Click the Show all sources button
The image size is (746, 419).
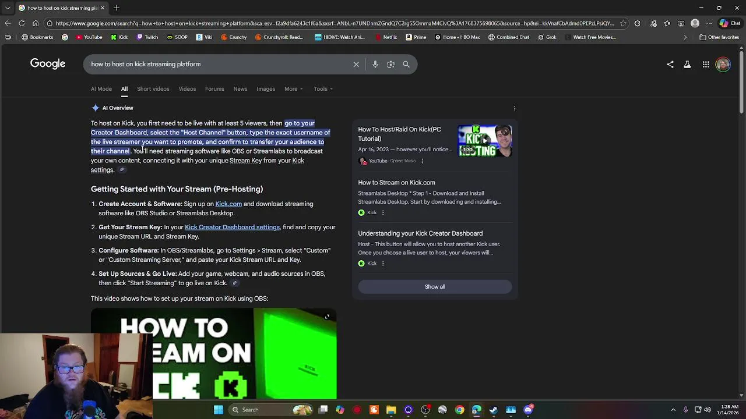tap(435, 287)
